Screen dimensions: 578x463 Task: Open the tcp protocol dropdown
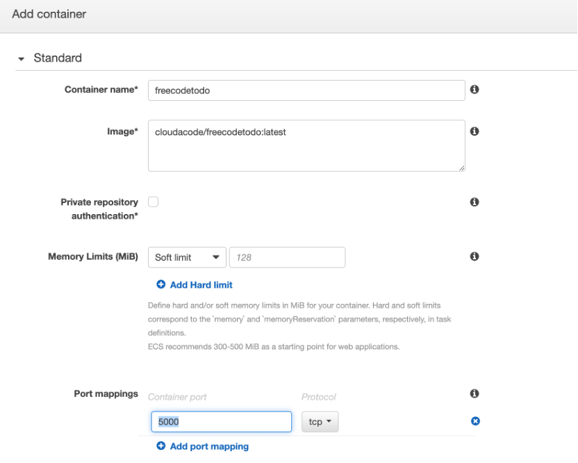[x=320, y=422]
